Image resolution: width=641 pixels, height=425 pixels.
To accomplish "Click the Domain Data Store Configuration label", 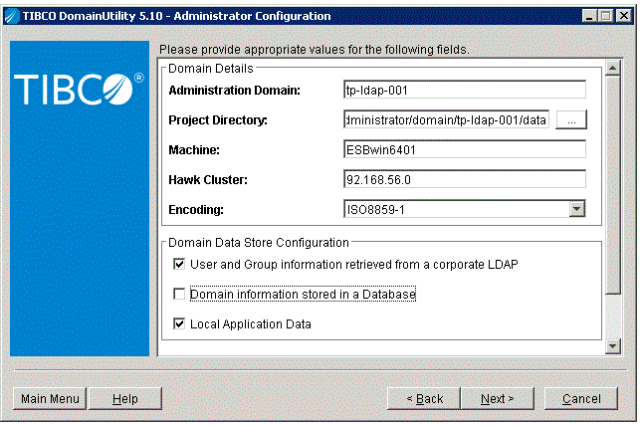I will (259, 242).
